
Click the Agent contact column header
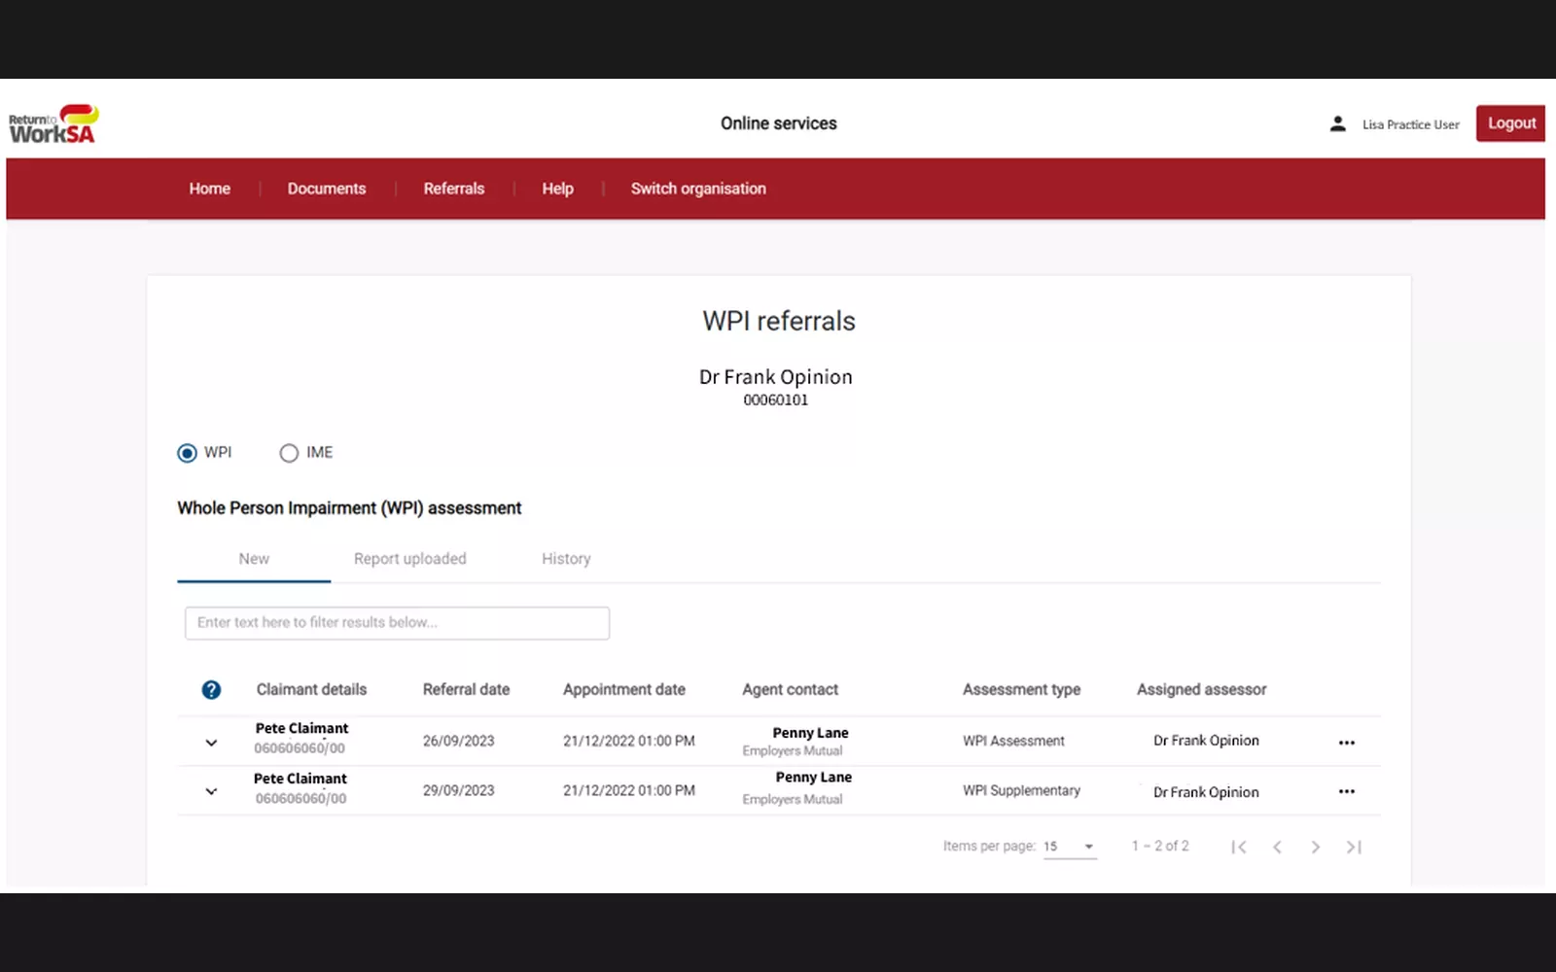(x=790, y=689)
